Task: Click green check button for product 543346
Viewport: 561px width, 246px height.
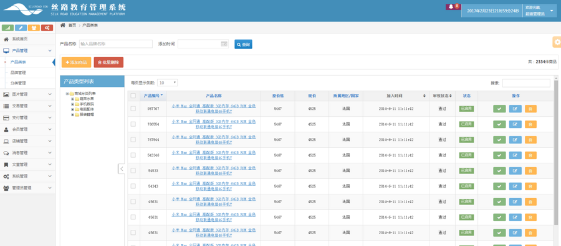Action: pyautogui.click(x=499, y=155)
